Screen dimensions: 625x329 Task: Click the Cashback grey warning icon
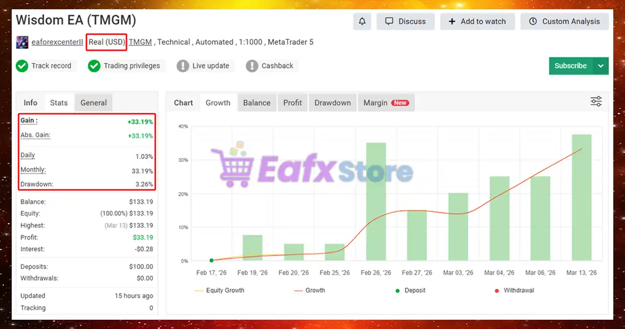point(252,66)
